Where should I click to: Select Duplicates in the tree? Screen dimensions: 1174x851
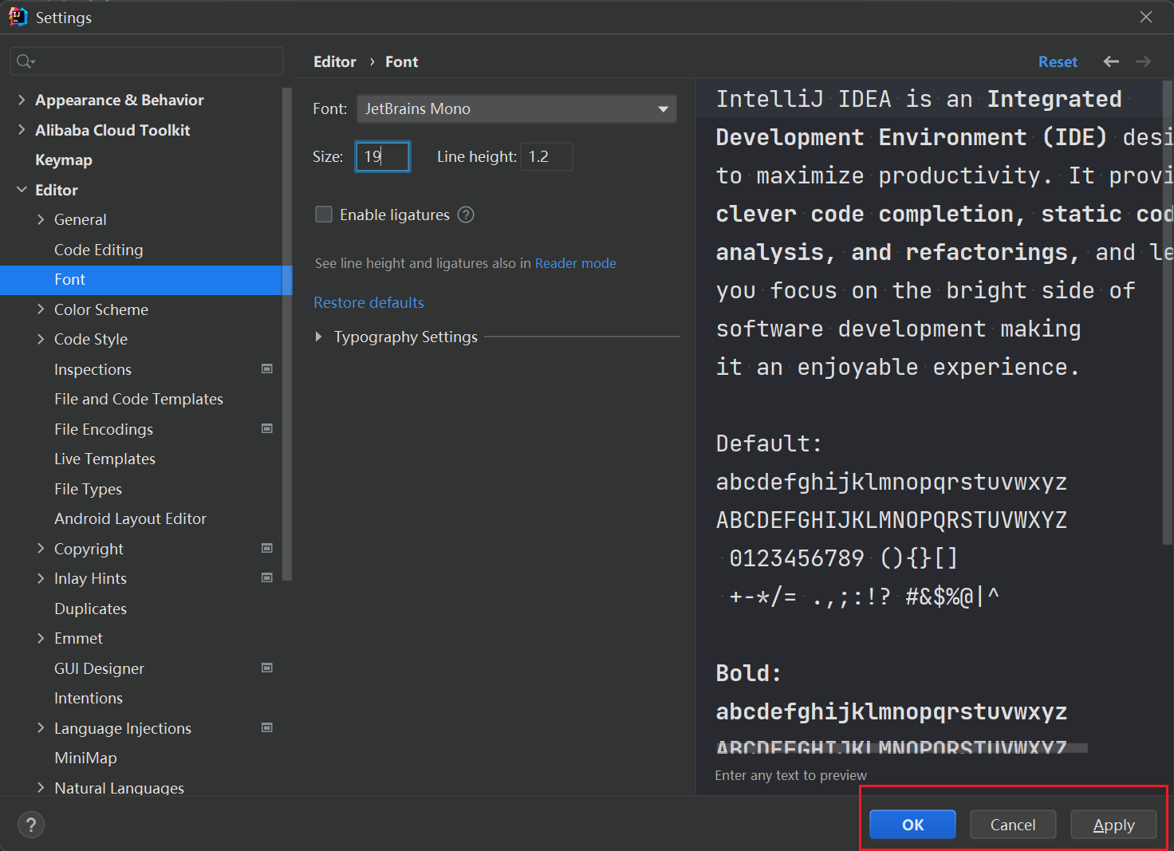pyautogui.click(x=90, y=609)
